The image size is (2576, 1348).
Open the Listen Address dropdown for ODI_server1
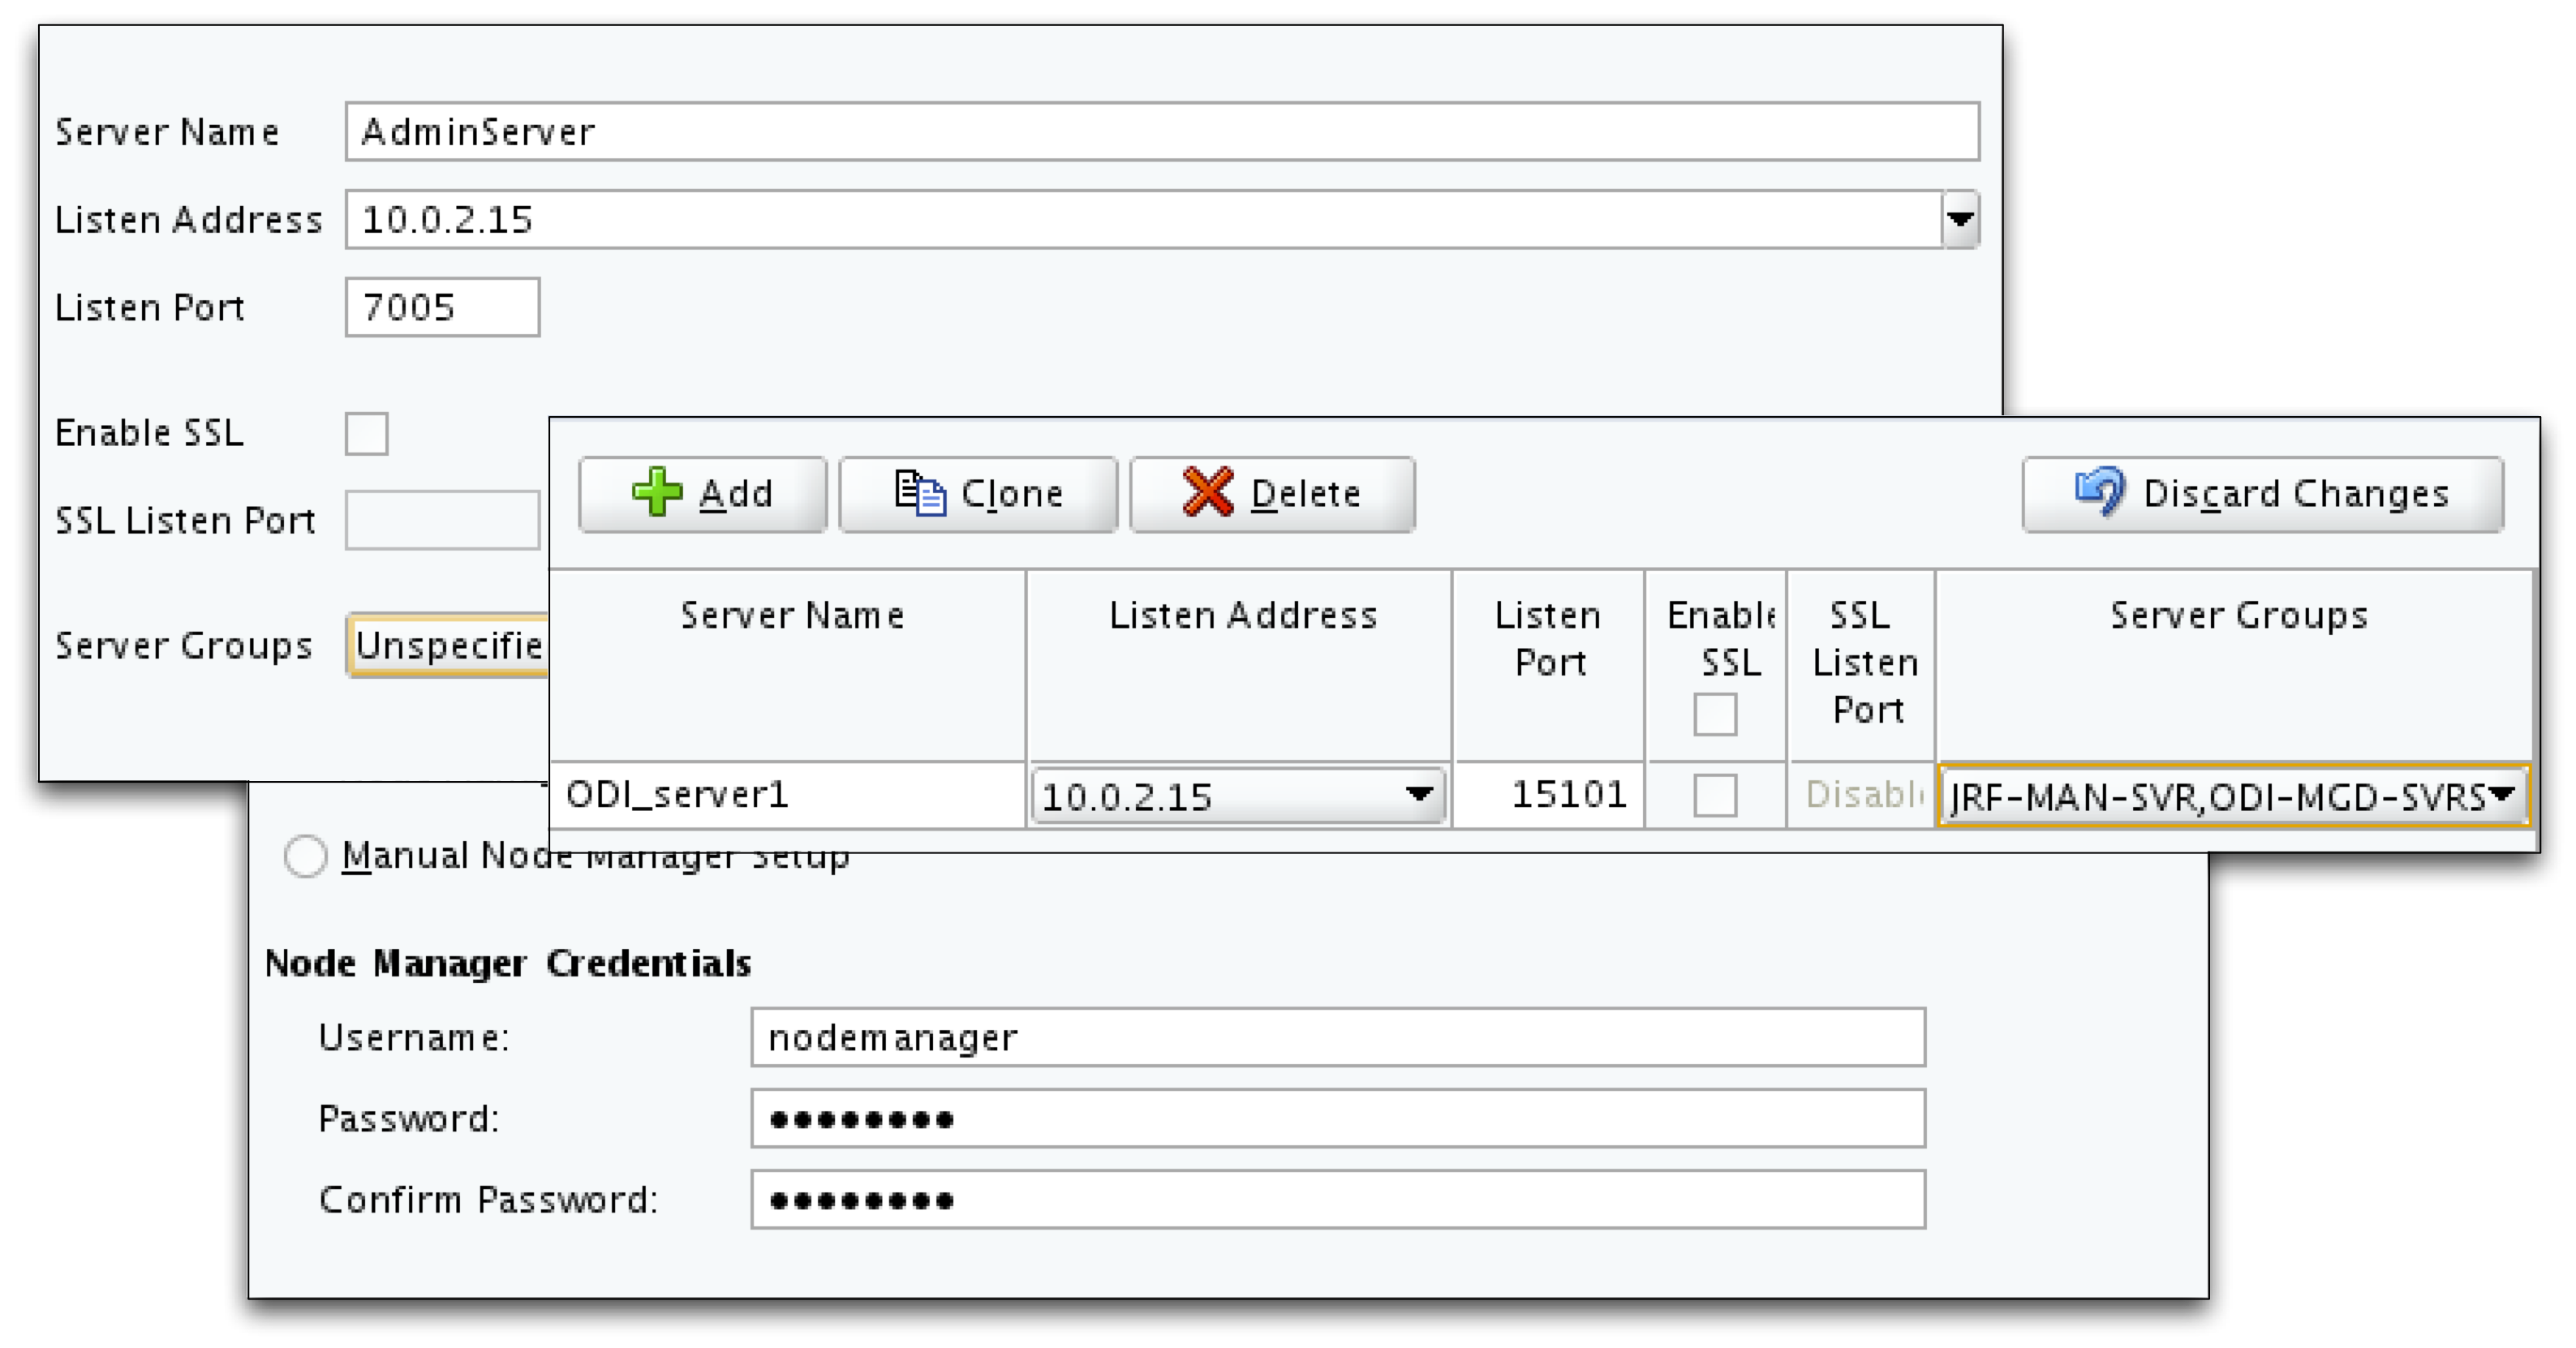point(1420,795)
